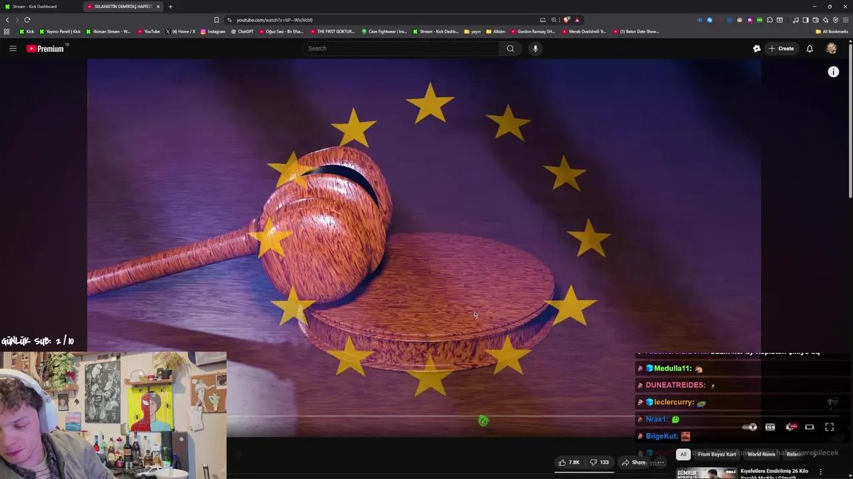This screenshot has width=853, height=479.
Task: Open a new browser tab
Action: [170, 7]
